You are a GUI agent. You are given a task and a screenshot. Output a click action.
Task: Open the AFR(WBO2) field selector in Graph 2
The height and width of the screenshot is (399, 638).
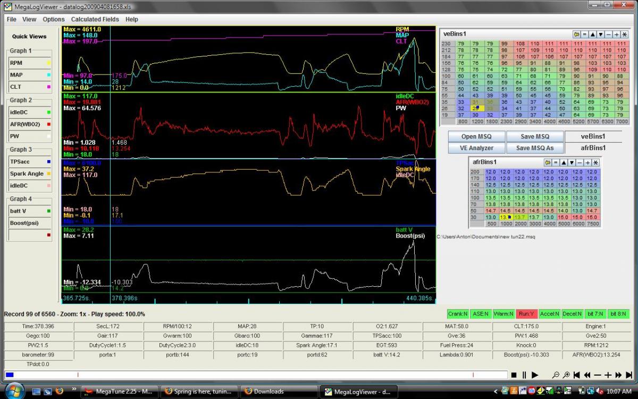[x=30, y=124]
